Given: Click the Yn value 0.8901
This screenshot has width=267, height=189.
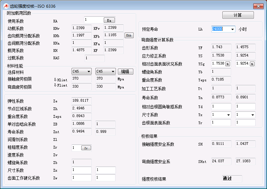Looking at the screenshot, I should (246, 97).
